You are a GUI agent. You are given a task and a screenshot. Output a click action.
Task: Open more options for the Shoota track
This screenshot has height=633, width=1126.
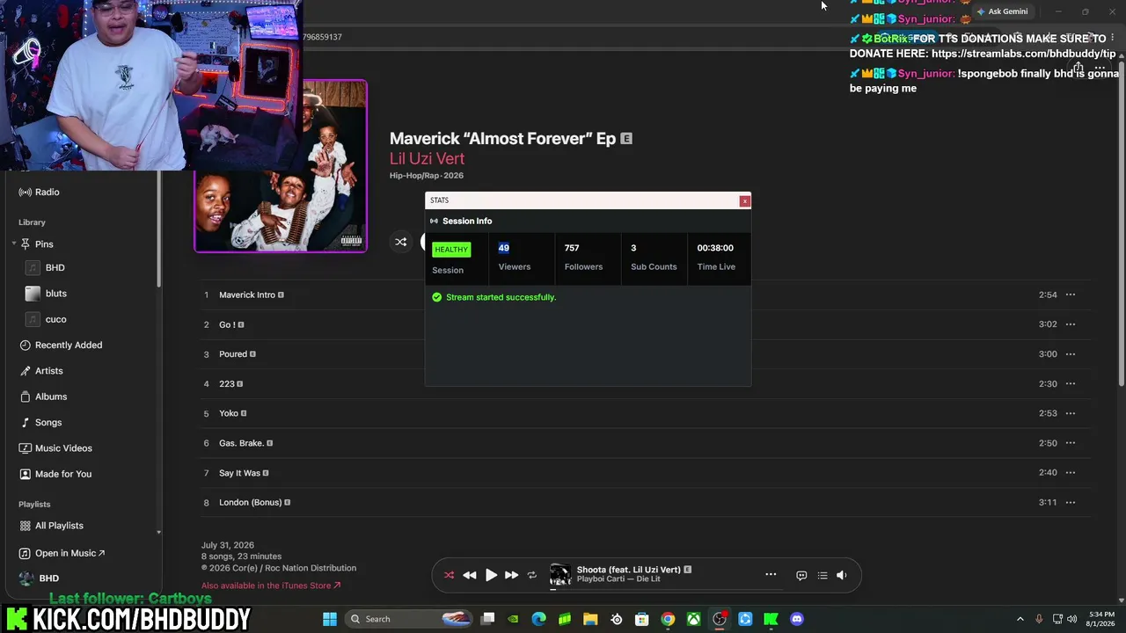[x=771, y=575]
